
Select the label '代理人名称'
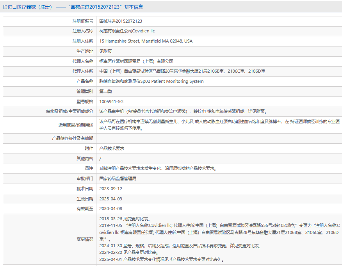point(83,61)
